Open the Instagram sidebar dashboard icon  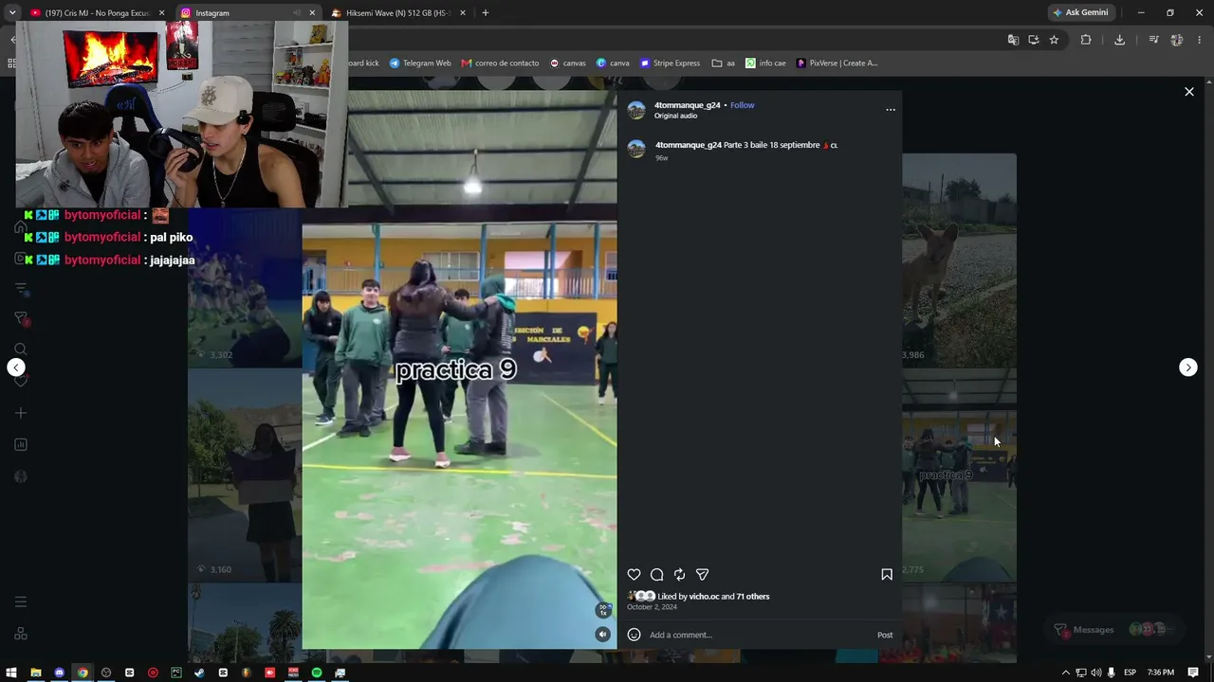tap(21, 444)
